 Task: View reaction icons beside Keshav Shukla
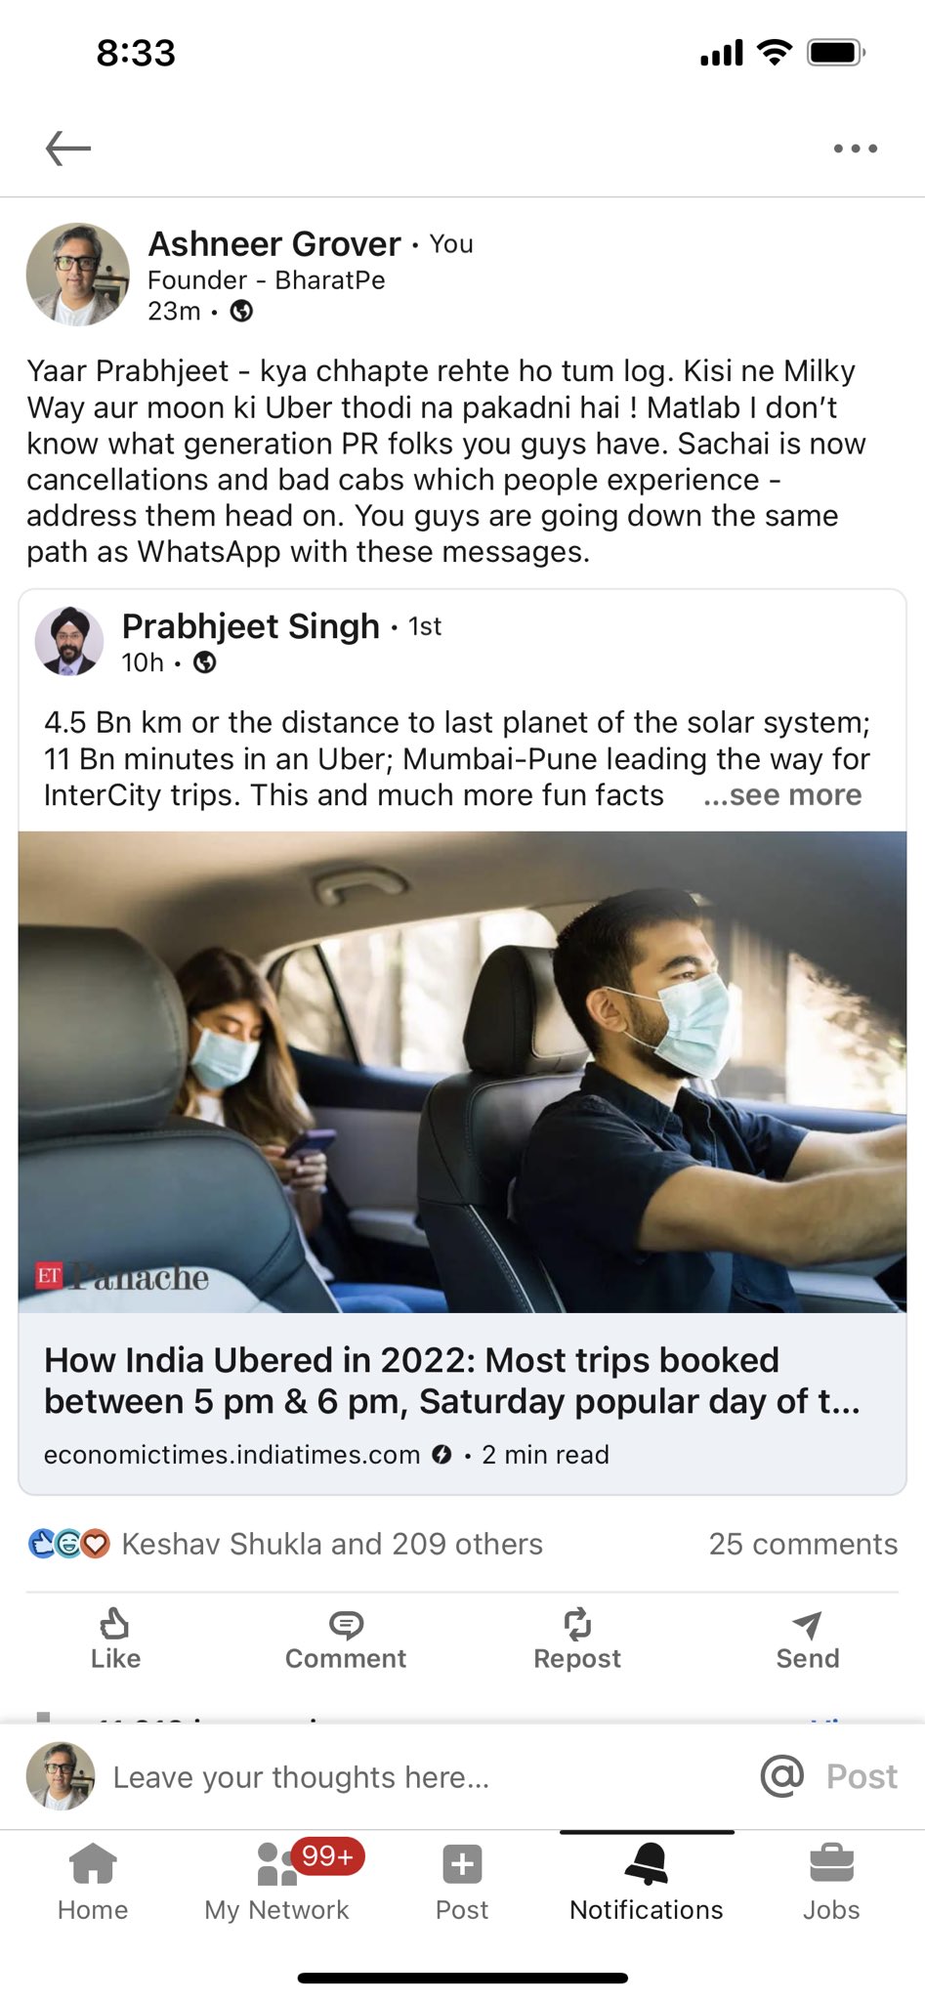(68, 1544)
